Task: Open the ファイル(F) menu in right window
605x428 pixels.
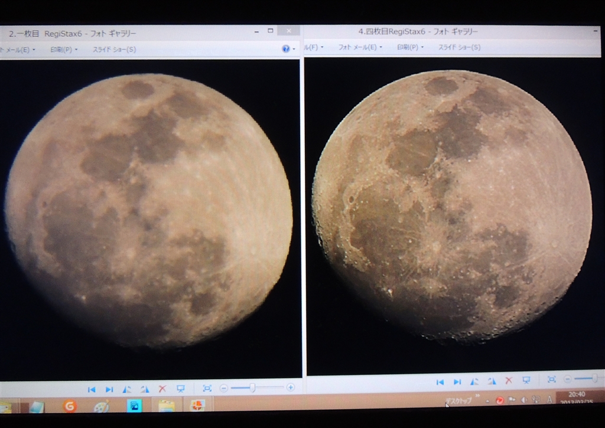Action: [x=313, y=47]
